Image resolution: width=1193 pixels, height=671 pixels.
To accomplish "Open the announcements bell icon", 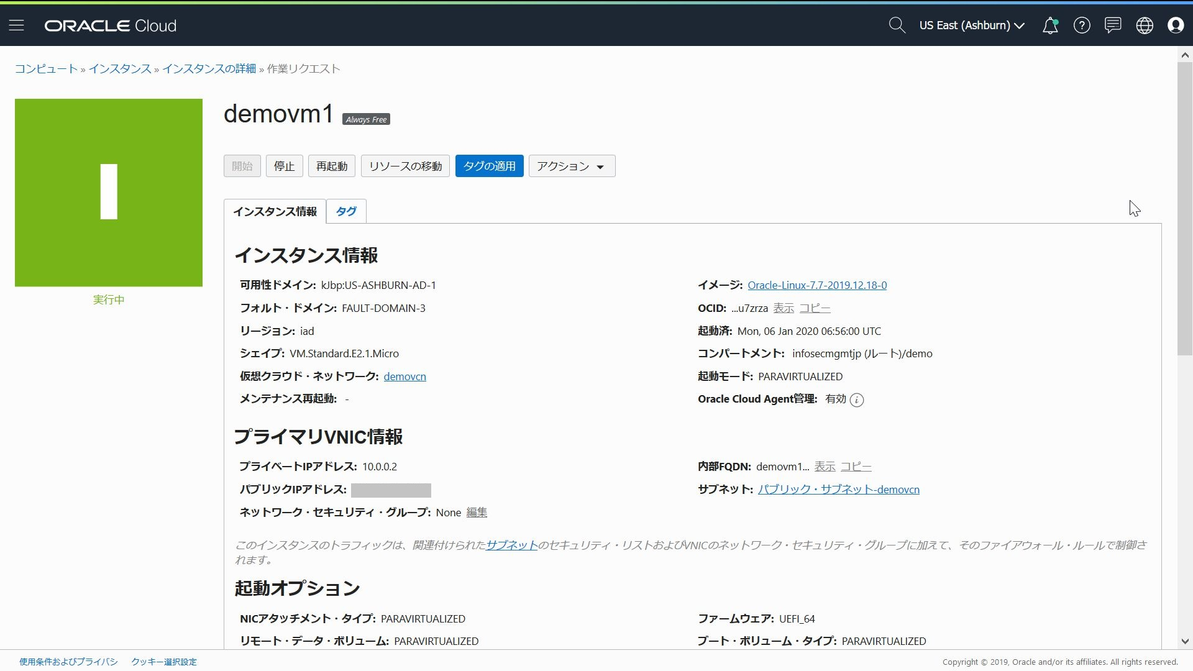I will (x=1050, y=25).
